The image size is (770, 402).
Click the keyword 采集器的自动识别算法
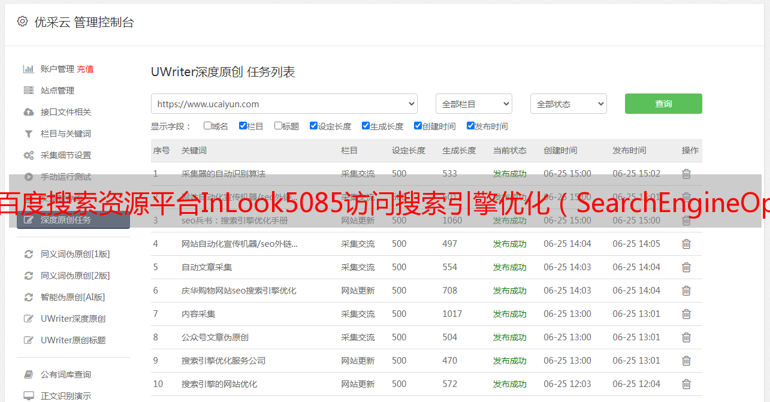224,174
